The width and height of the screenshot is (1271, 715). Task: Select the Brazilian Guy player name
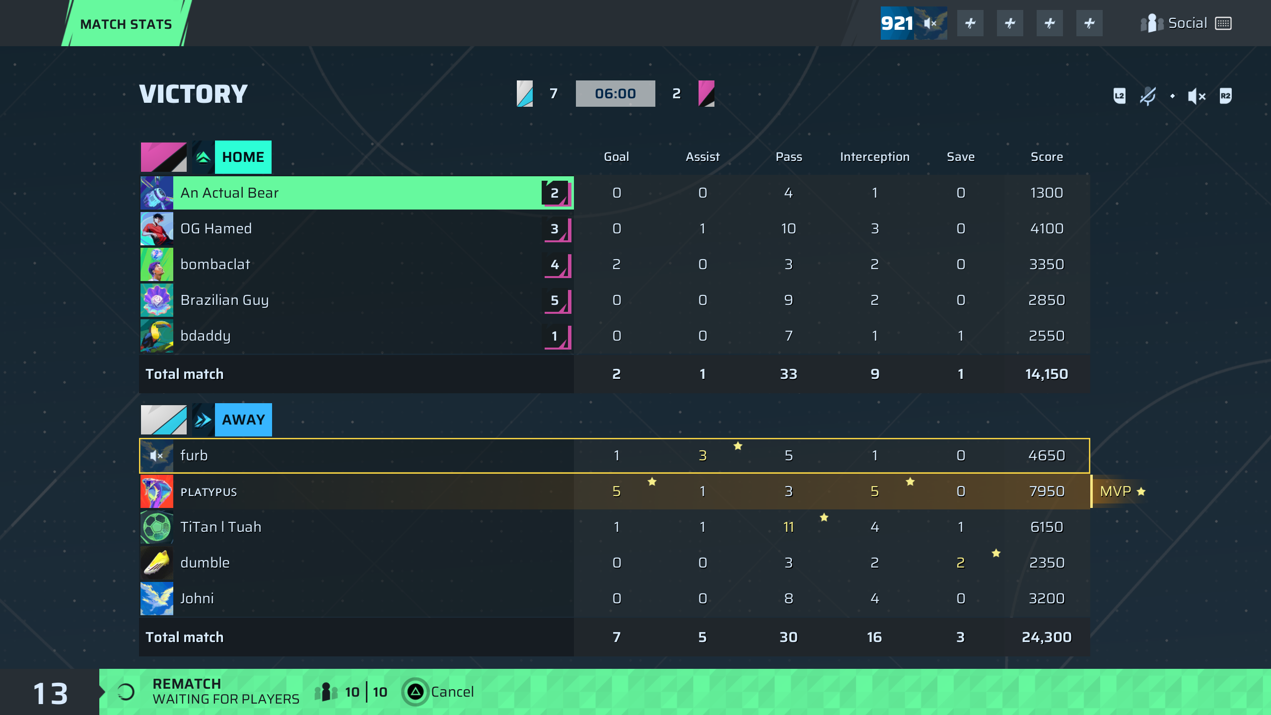(x=224, y=300)
